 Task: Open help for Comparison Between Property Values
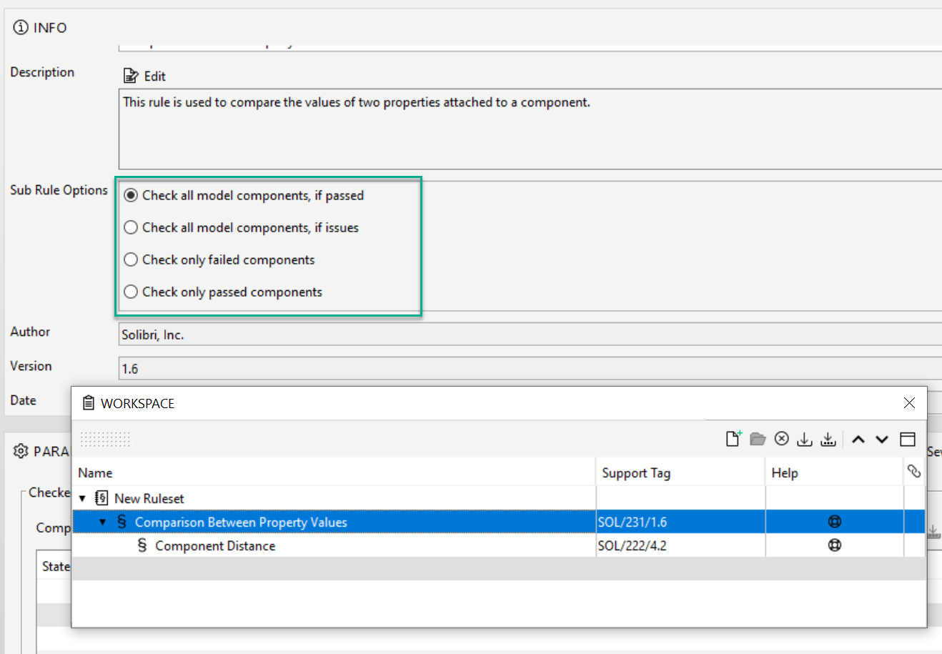click(835, 522)
